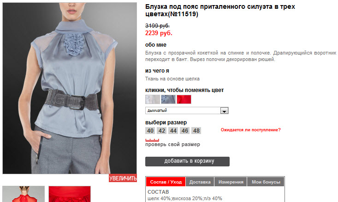Click the red ruler size-check icon
The height and width of the screenshot is (202, 338).
pyautogui.click(x=152, y=140)
